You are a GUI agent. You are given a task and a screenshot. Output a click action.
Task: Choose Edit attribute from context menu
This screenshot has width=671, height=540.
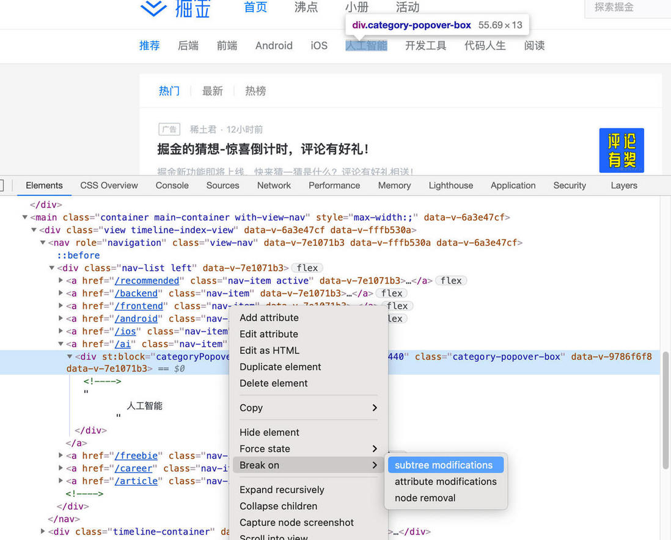309,334
